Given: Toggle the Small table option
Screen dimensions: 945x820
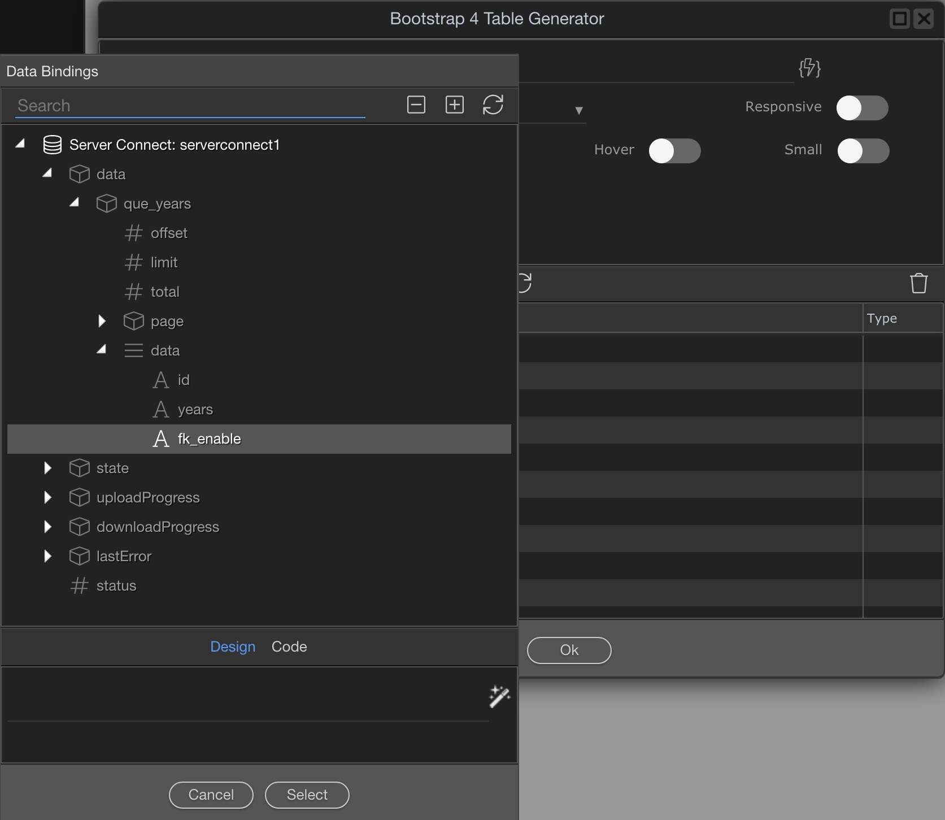Looking at the screenshot, I should pyautogui.click(x=863, y=151).
